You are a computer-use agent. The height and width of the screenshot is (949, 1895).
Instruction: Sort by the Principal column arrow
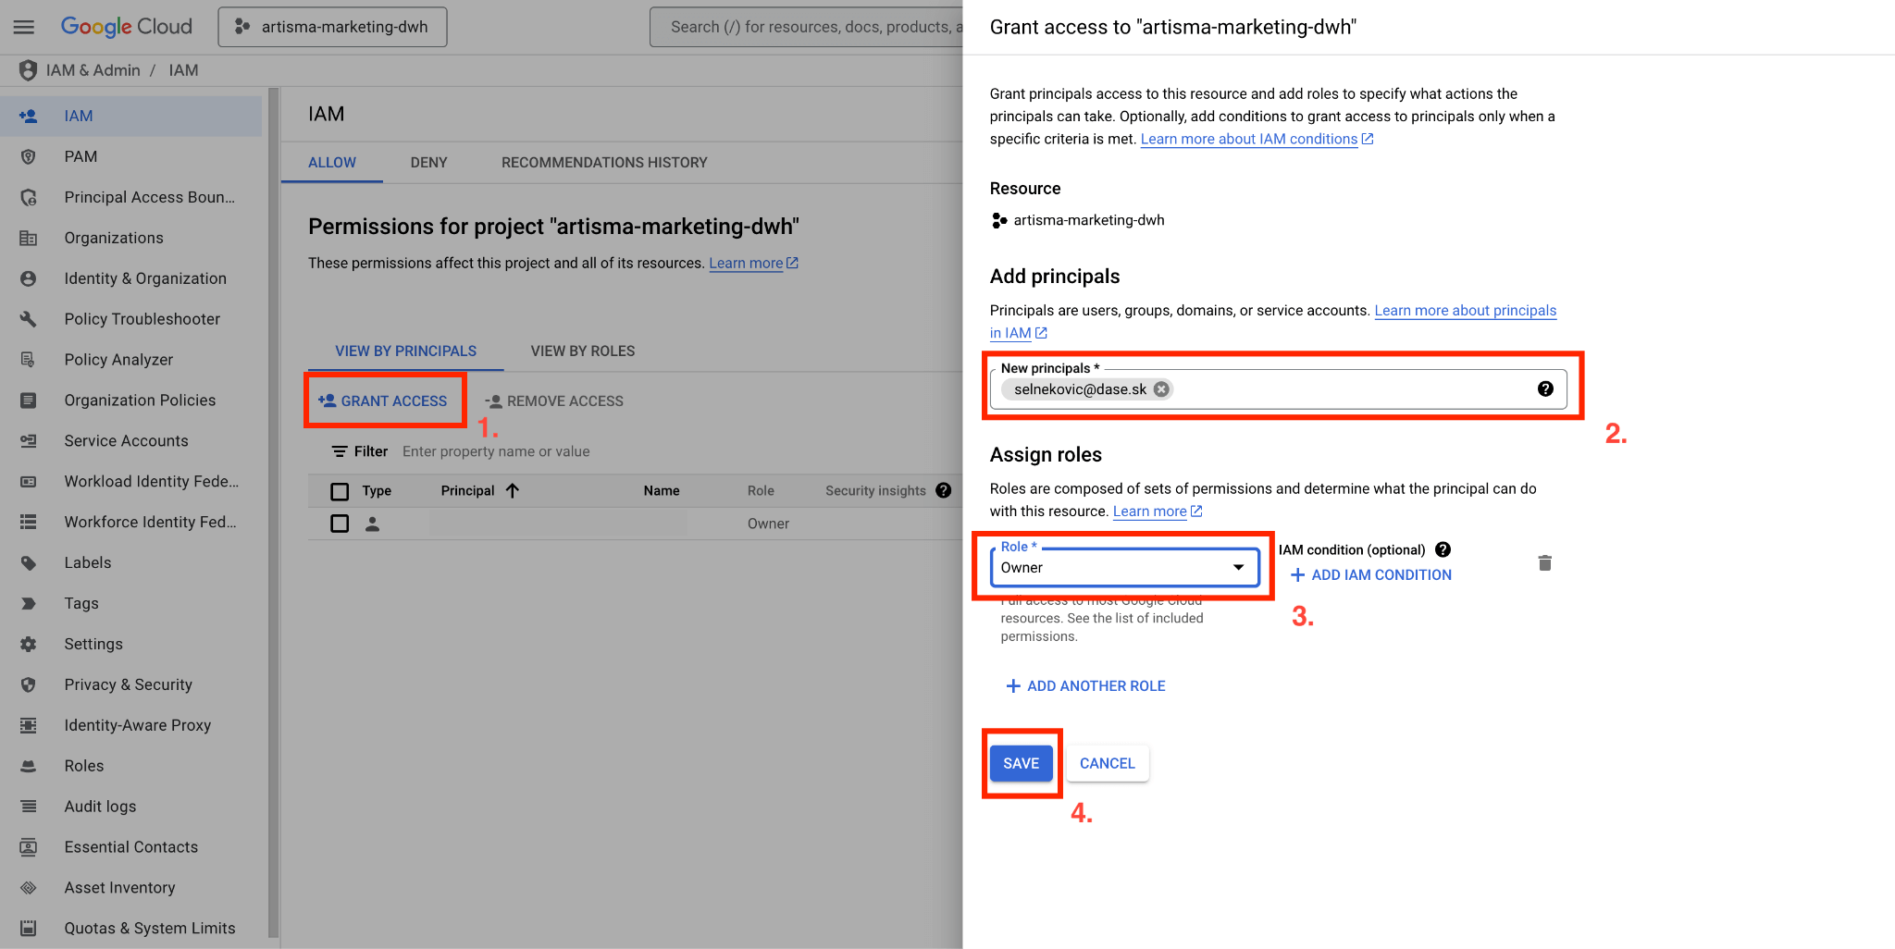pos(513,491)
